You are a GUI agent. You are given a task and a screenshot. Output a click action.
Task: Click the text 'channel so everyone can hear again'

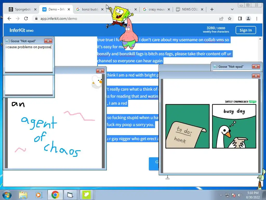130,61
